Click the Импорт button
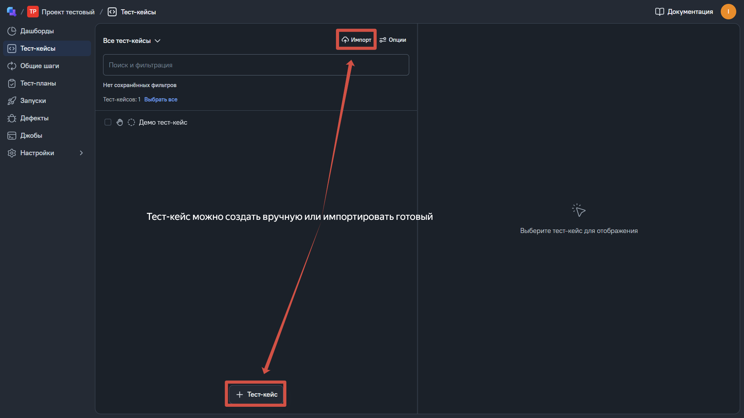This screenshot has height=418, width=744. (x=356, y=40)
